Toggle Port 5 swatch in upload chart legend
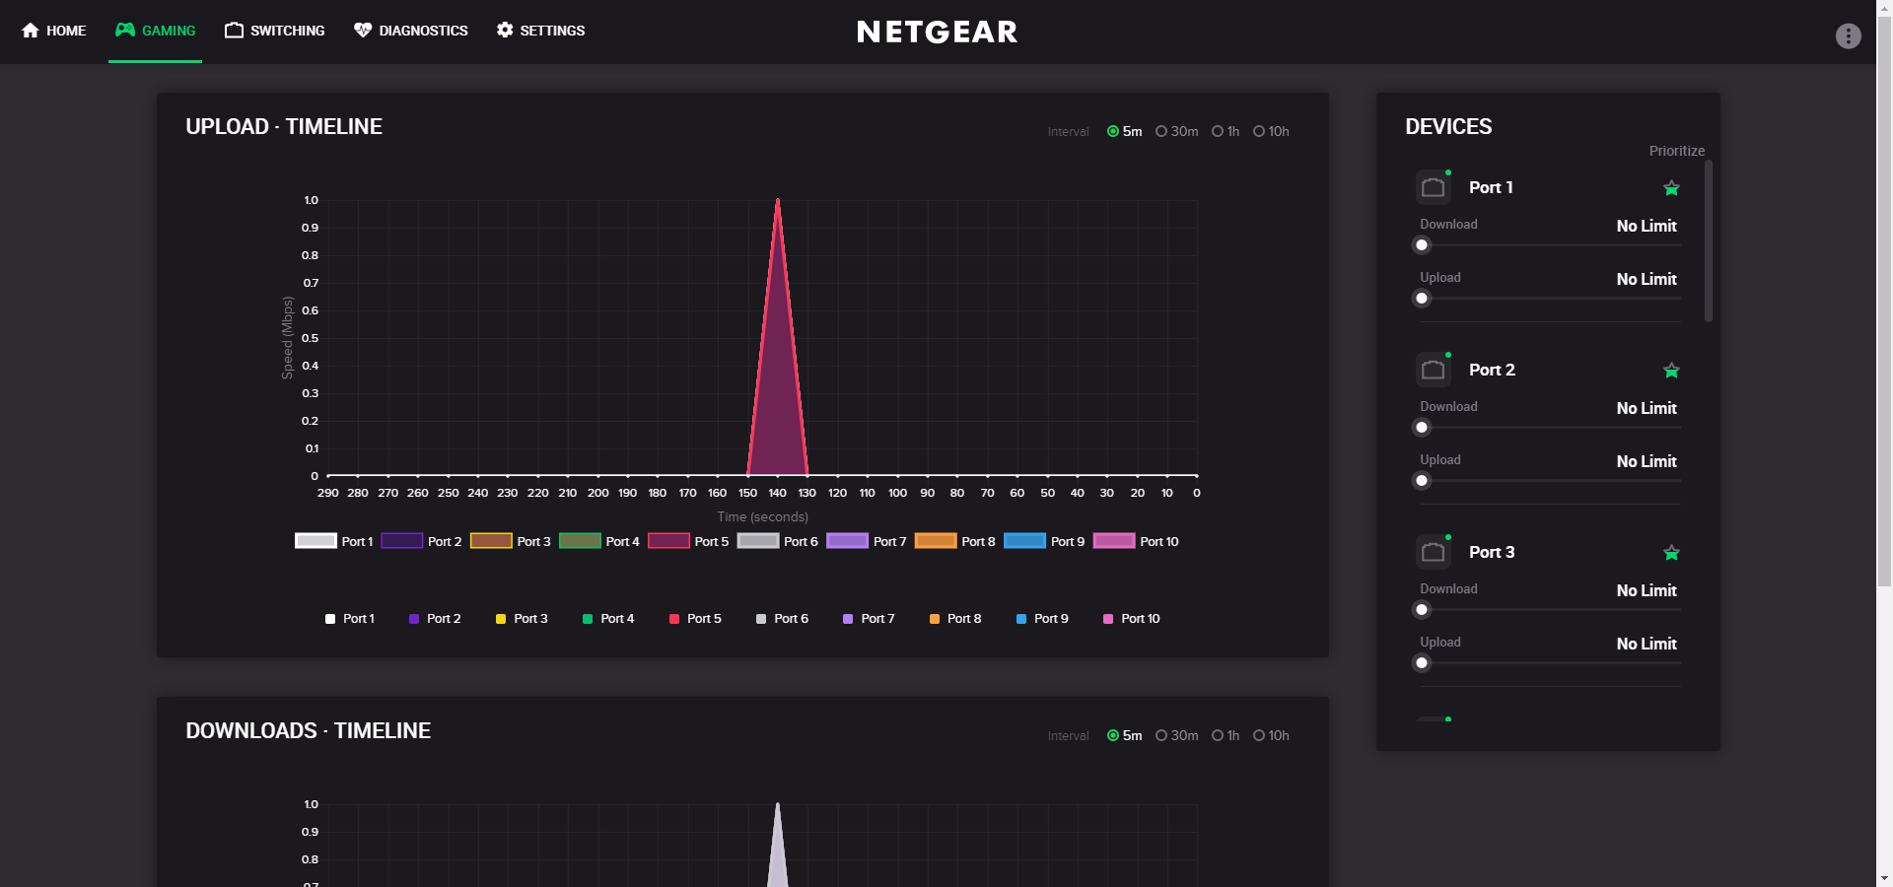1893x887 pixels. point(668,540)
